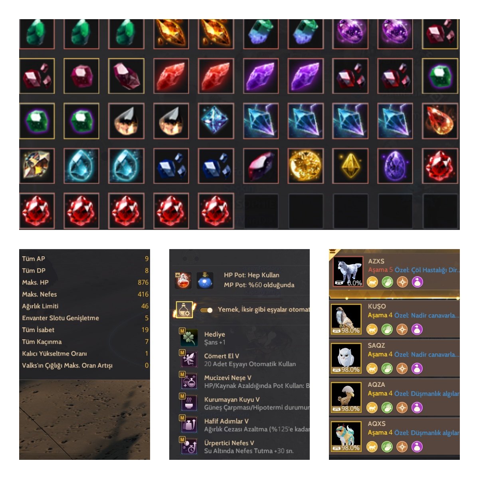Toggle automatic food and elixir usage switch
Viewport: 479px width, 479px height.
[206, 310]
